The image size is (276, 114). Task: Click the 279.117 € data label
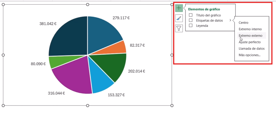(x=121, y=18)
